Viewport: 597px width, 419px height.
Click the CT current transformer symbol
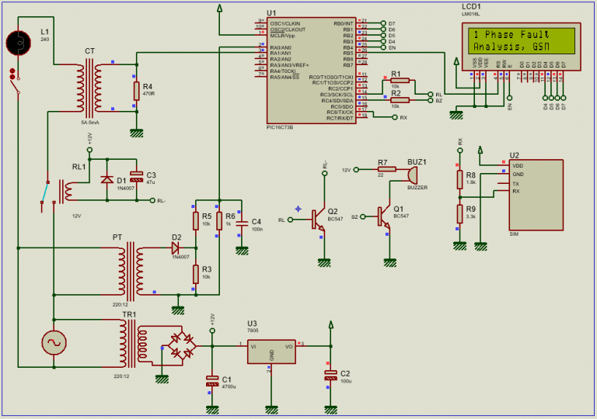coord(89,88)
